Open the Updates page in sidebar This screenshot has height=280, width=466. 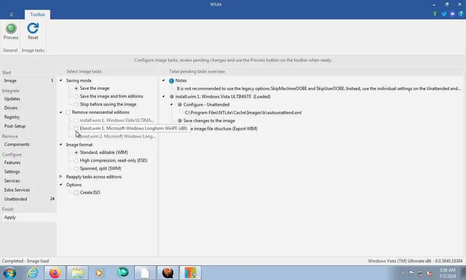[28, 99]
